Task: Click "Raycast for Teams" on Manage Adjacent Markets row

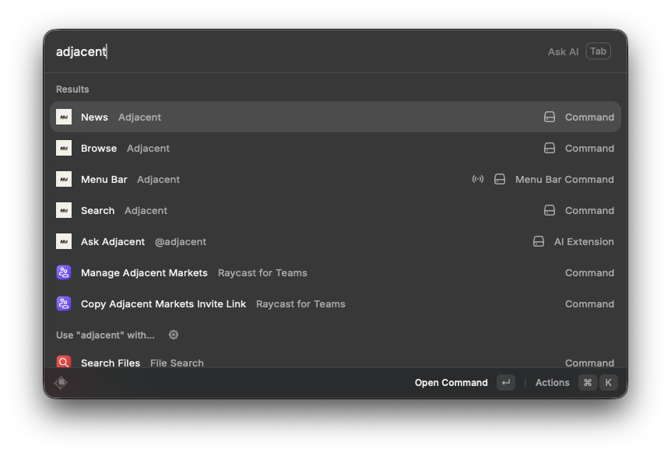Action: coord(262,272)
